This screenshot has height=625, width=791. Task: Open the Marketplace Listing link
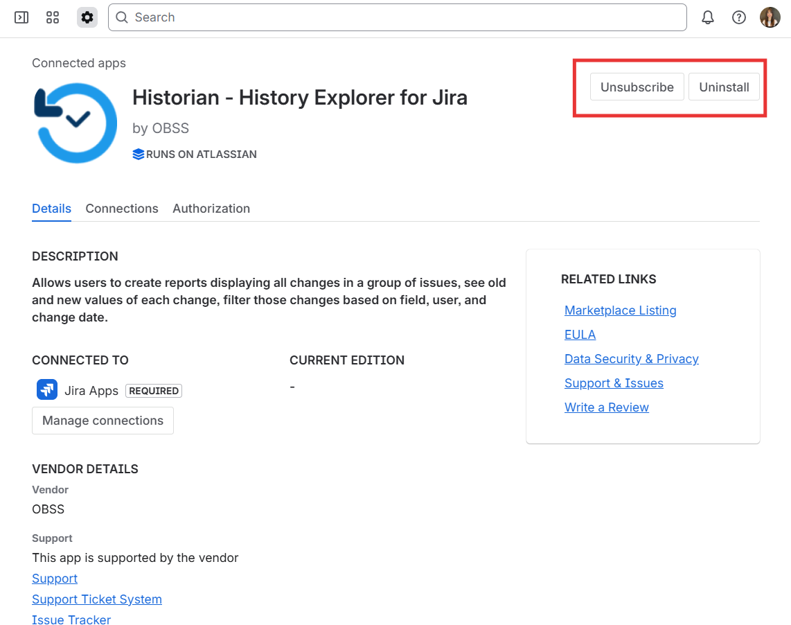[x=620, y=310]
